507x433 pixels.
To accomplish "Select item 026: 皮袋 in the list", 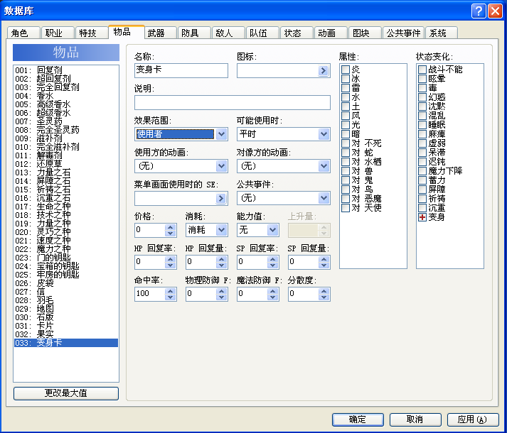I will point(66,283).
